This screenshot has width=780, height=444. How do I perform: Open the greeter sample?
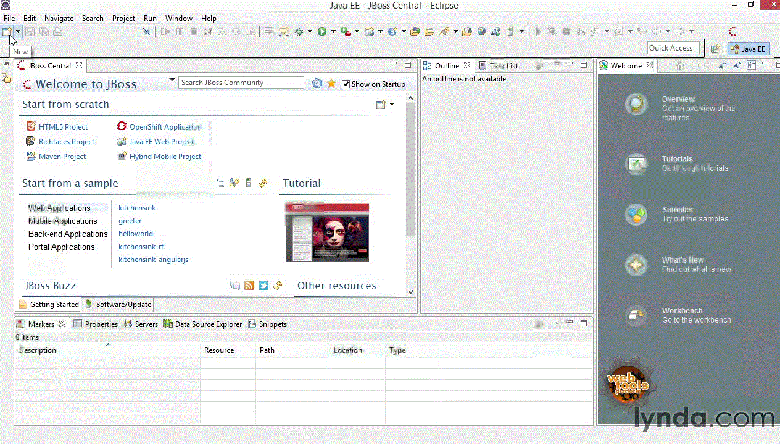coord(130,221)
